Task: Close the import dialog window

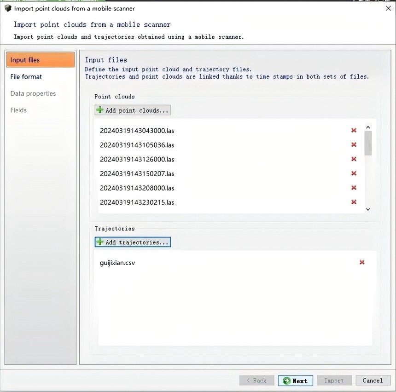Action: pos(389,8)
